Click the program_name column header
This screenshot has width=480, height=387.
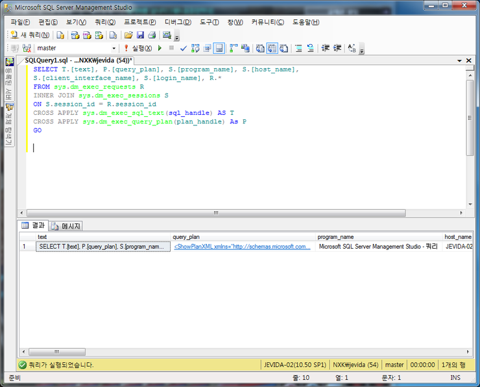click(379, 237)
